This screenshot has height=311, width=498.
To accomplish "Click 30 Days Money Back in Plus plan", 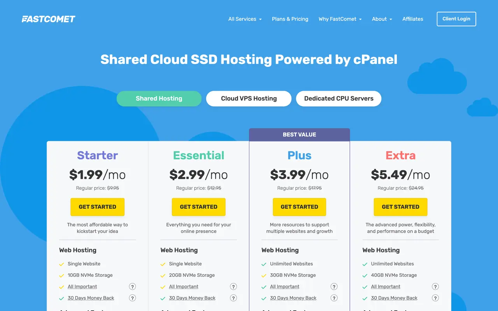I will click(293, 298).
